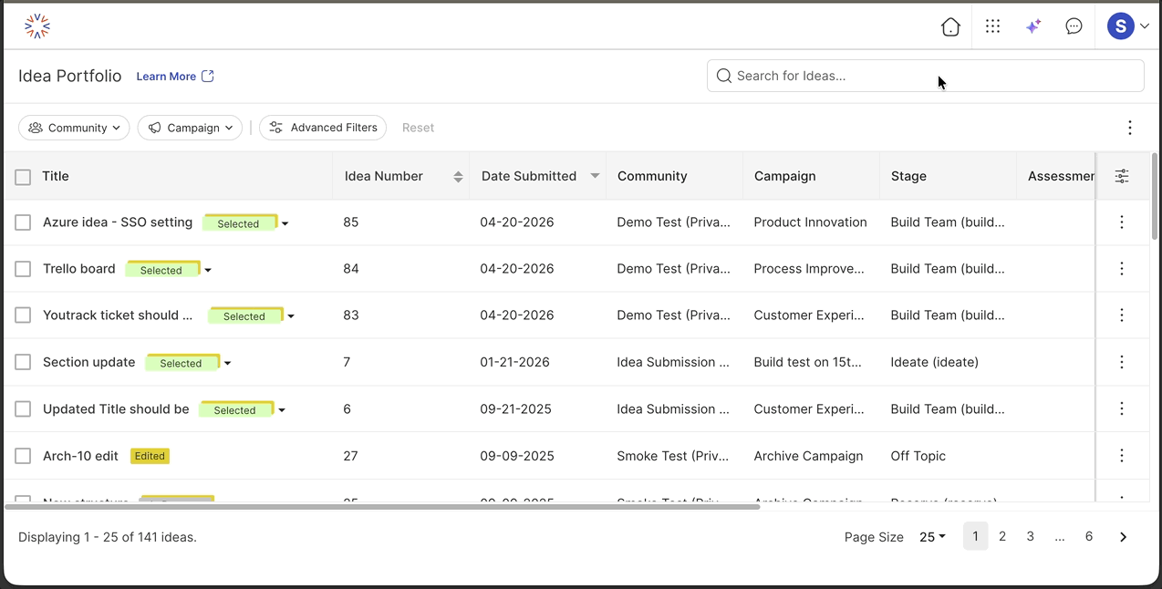This screenshot has width=1162, height=589.
Task: Click the Campaign column header
Action: coord(784,176)
